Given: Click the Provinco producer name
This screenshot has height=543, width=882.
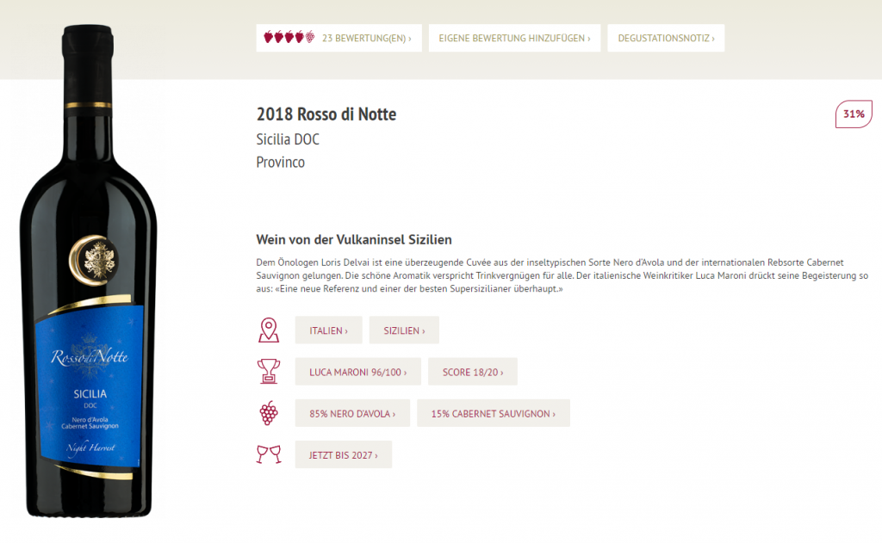Looking at the screenshot, I should click(281, 162).
